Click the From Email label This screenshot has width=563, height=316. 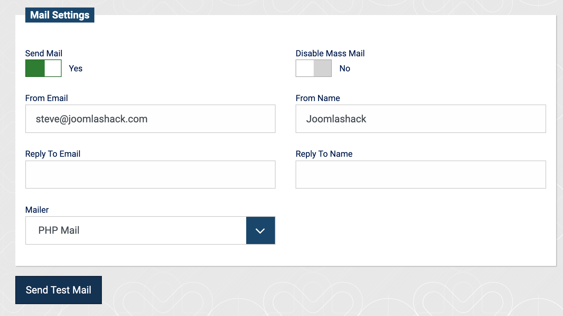(x=47, y=98)
